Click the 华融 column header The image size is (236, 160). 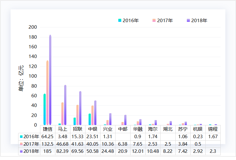pyautogui.click(x=138, y=129)
